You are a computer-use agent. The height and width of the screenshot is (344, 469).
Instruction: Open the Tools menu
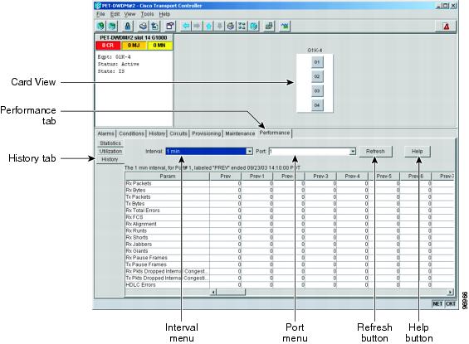(147, 14)
